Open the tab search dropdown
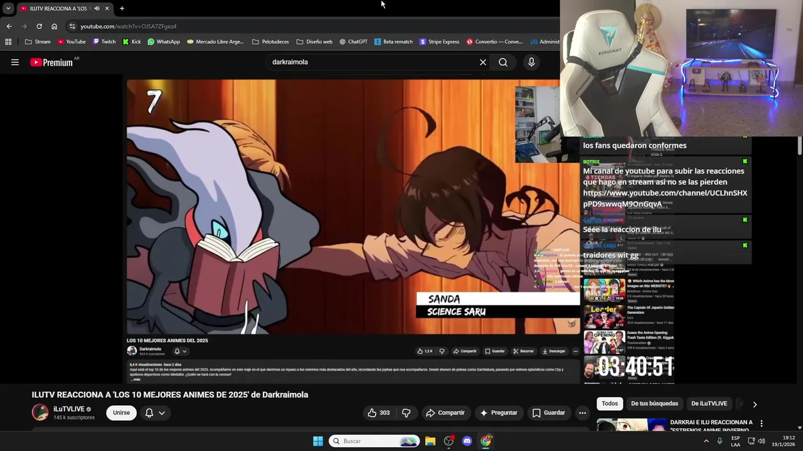Image resolution: width=803 pixels, height=451 pixels. 8,8
